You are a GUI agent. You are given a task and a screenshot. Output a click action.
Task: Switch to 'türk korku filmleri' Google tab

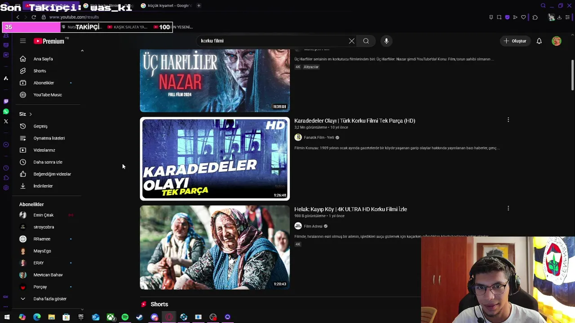click(108, 5)
